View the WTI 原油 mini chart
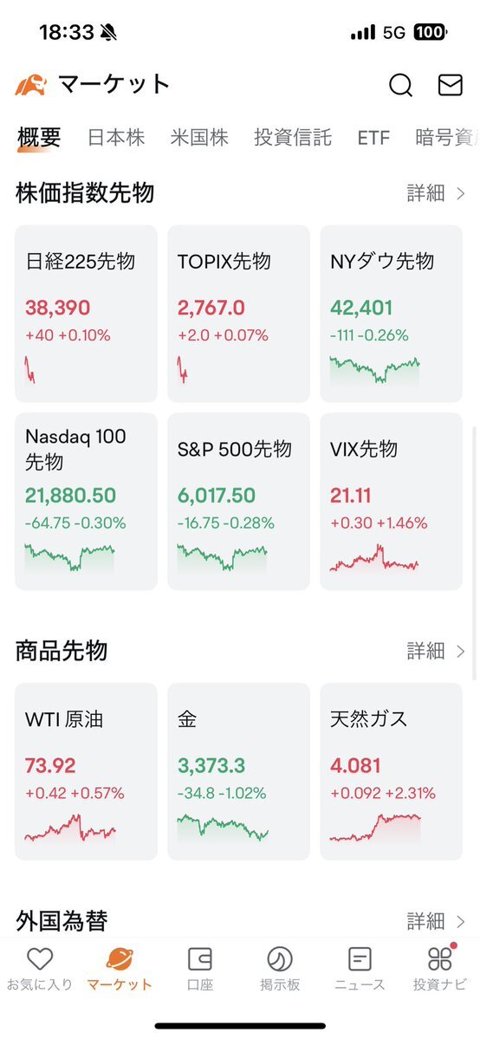Viewport: 480px width, 1039px height. tap(70, 828)
